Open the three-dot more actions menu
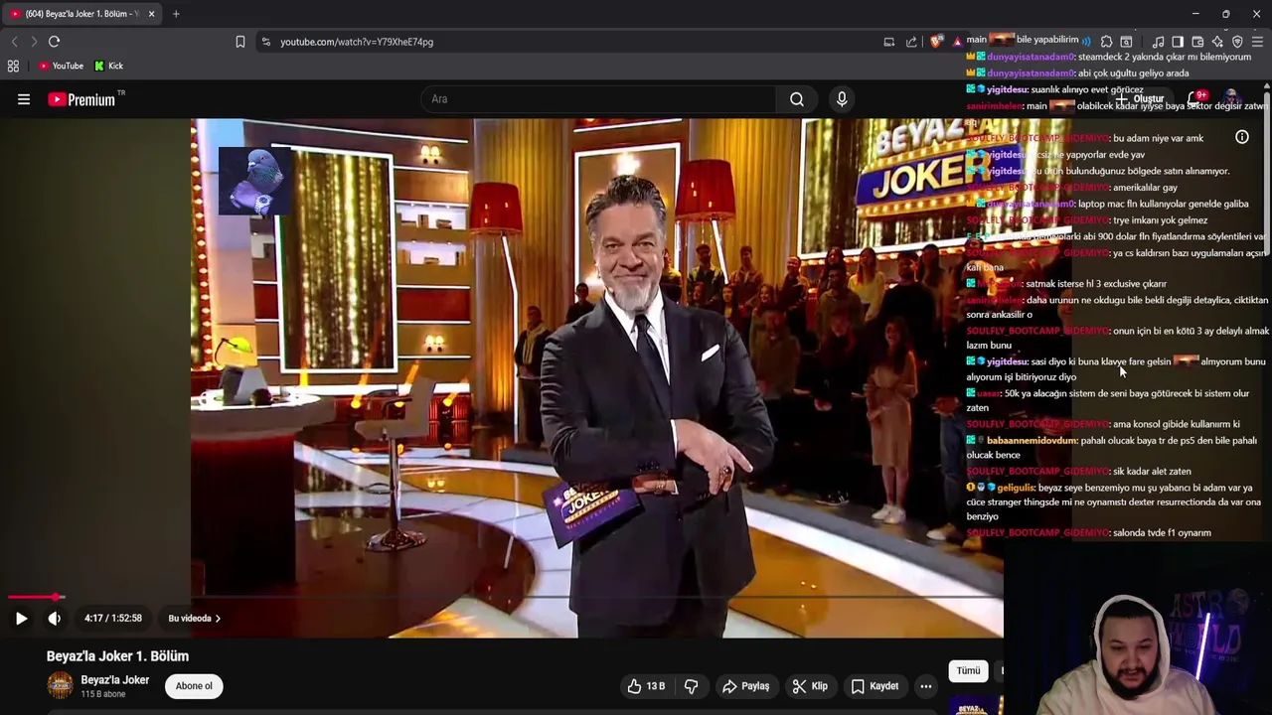Viewport: 1272px width, 715px height. click(926, 686)
